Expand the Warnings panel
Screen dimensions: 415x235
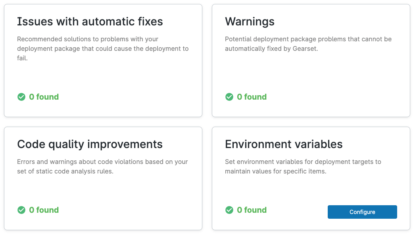(x=311, y=60)
